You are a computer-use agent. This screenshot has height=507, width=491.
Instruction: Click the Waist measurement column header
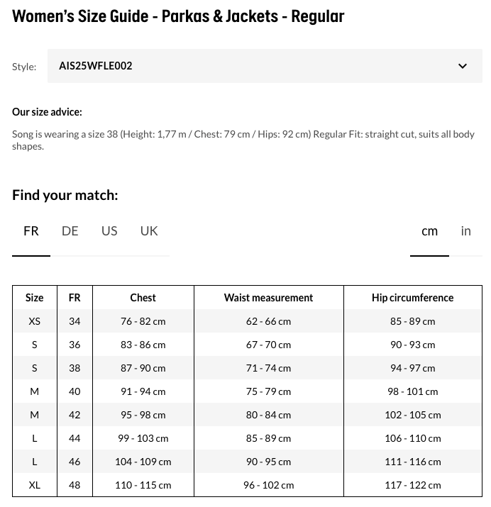[268, 298]
